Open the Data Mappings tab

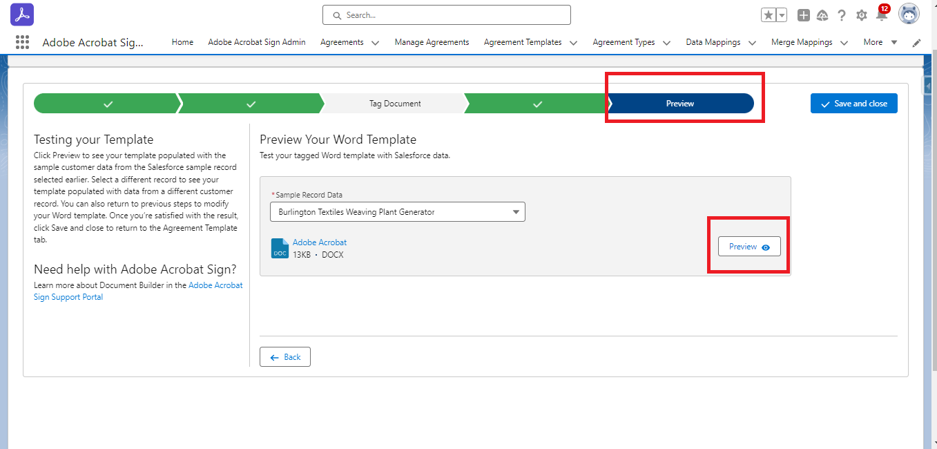pyautogui.click(x=713, y=42)
